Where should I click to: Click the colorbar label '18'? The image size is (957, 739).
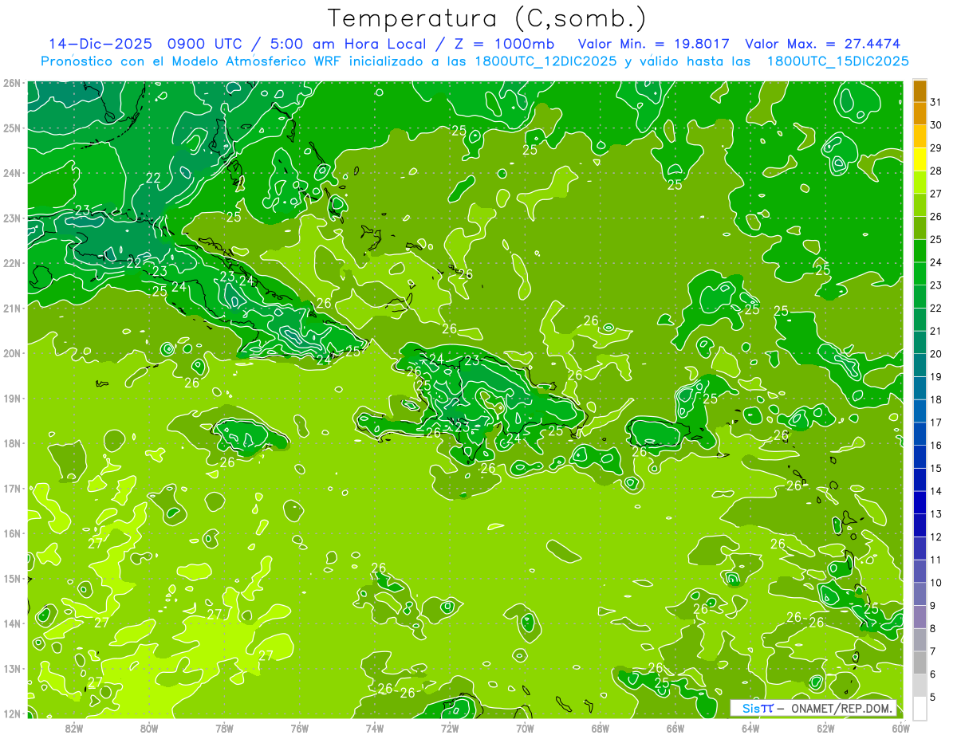[936, 399]
